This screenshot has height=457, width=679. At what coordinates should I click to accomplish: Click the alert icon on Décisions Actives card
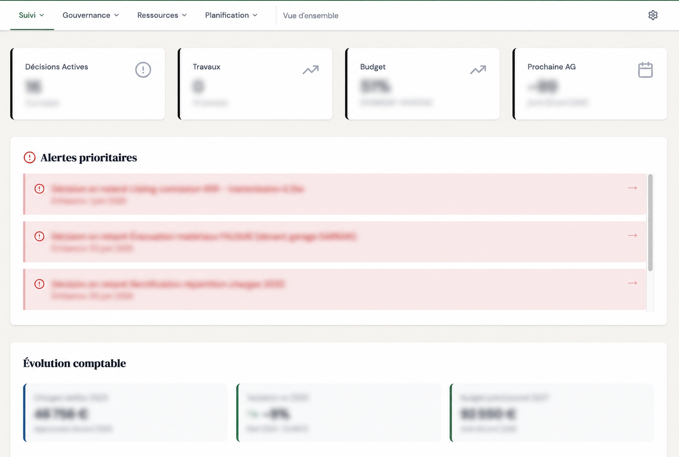click(x=143, y=70)
